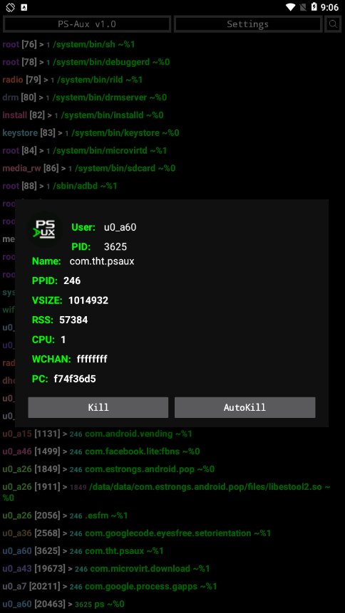Tap the PS Aux app logo in dialog
The width and height of the screenshot is (345, 613).
tap(45, 229)
